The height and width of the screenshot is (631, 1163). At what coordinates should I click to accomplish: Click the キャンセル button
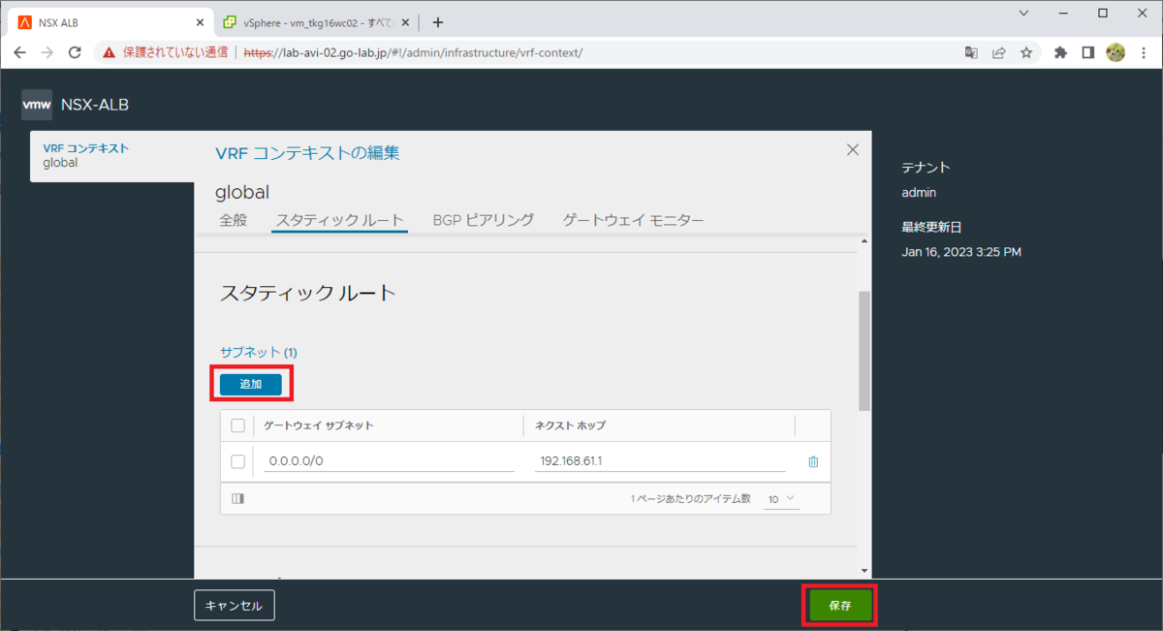pyautogui.click(x=235, y=606)
